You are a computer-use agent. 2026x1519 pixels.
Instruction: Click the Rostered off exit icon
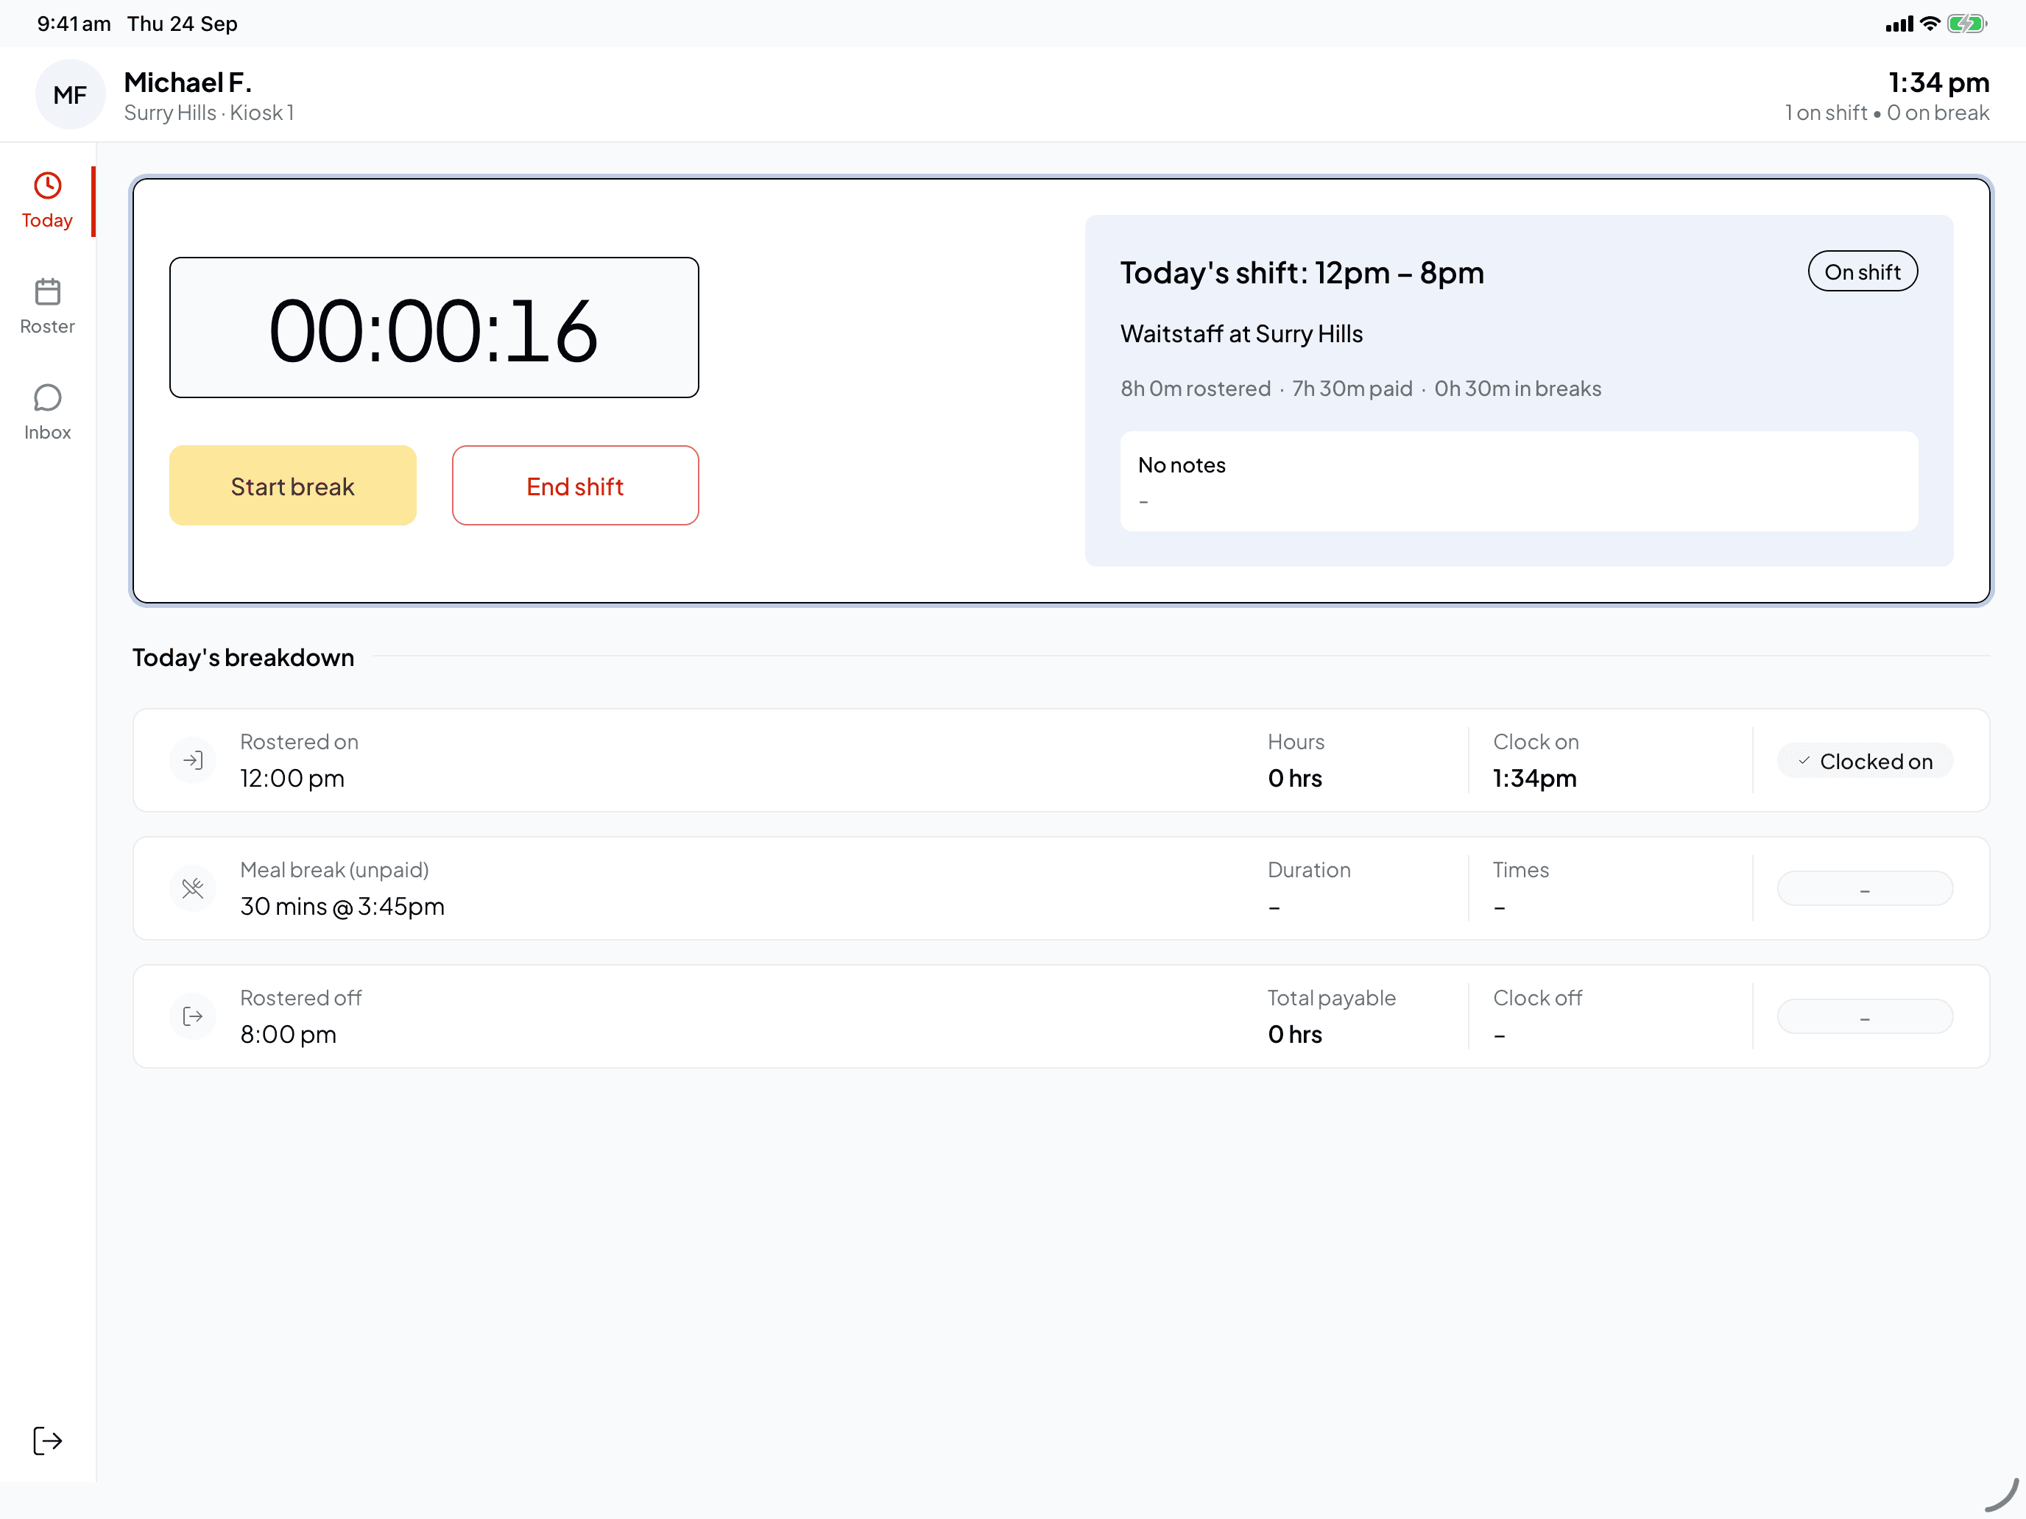pyautogui.click(x=194, y=1016)
